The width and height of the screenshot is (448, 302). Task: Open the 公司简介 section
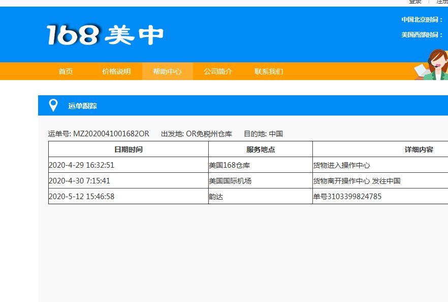[217, 71]
